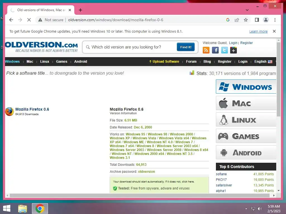
Task: Open Chrome three-dot menu
Action: coord(275,20)
